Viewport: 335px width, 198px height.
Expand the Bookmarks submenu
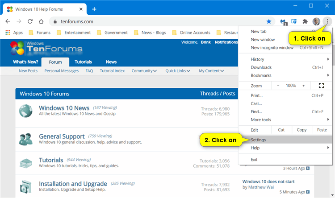point(285,75)
